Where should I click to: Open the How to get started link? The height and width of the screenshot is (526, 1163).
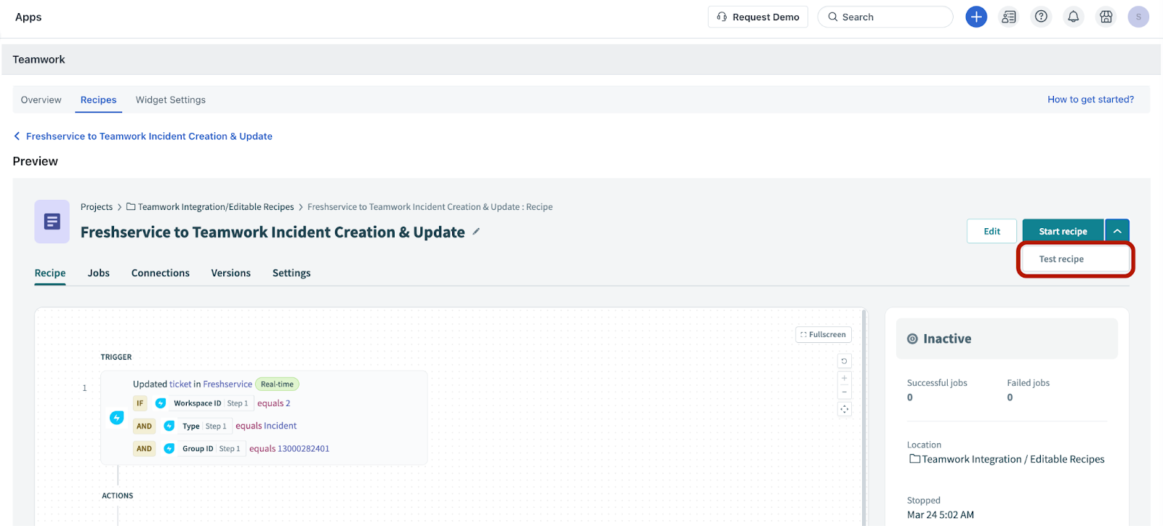(1090, 100)
